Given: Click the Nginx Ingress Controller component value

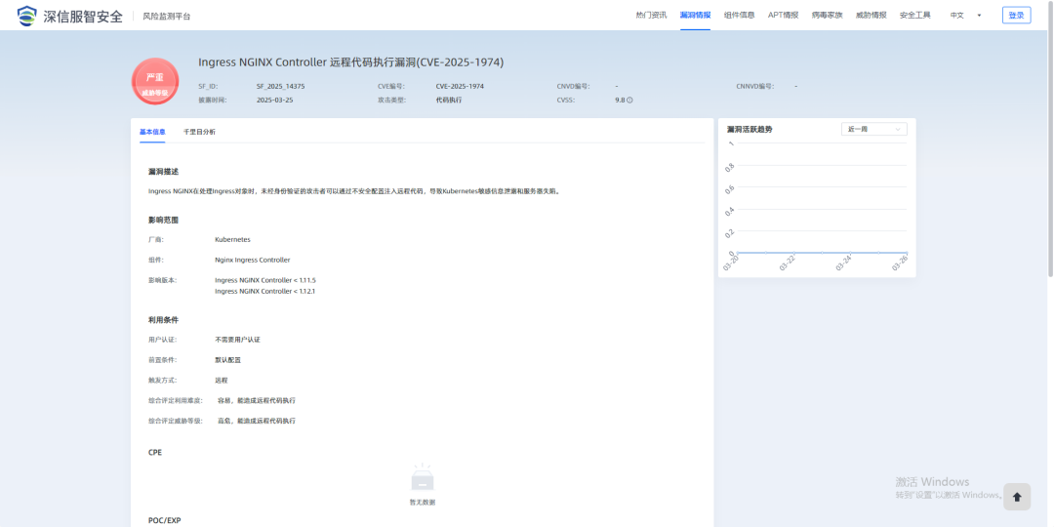Looking at the screenshot, I should click(x=253, y=260).
